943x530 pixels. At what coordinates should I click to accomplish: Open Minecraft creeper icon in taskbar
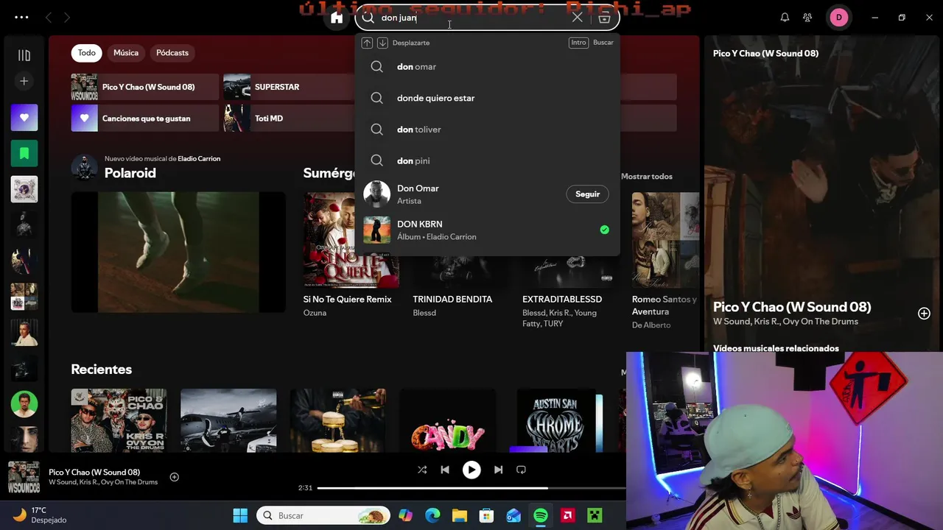tap(595, 515)
